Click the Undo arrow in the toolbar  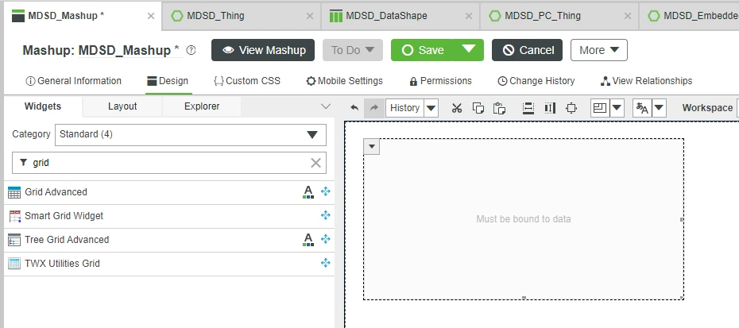pos(354,108)
